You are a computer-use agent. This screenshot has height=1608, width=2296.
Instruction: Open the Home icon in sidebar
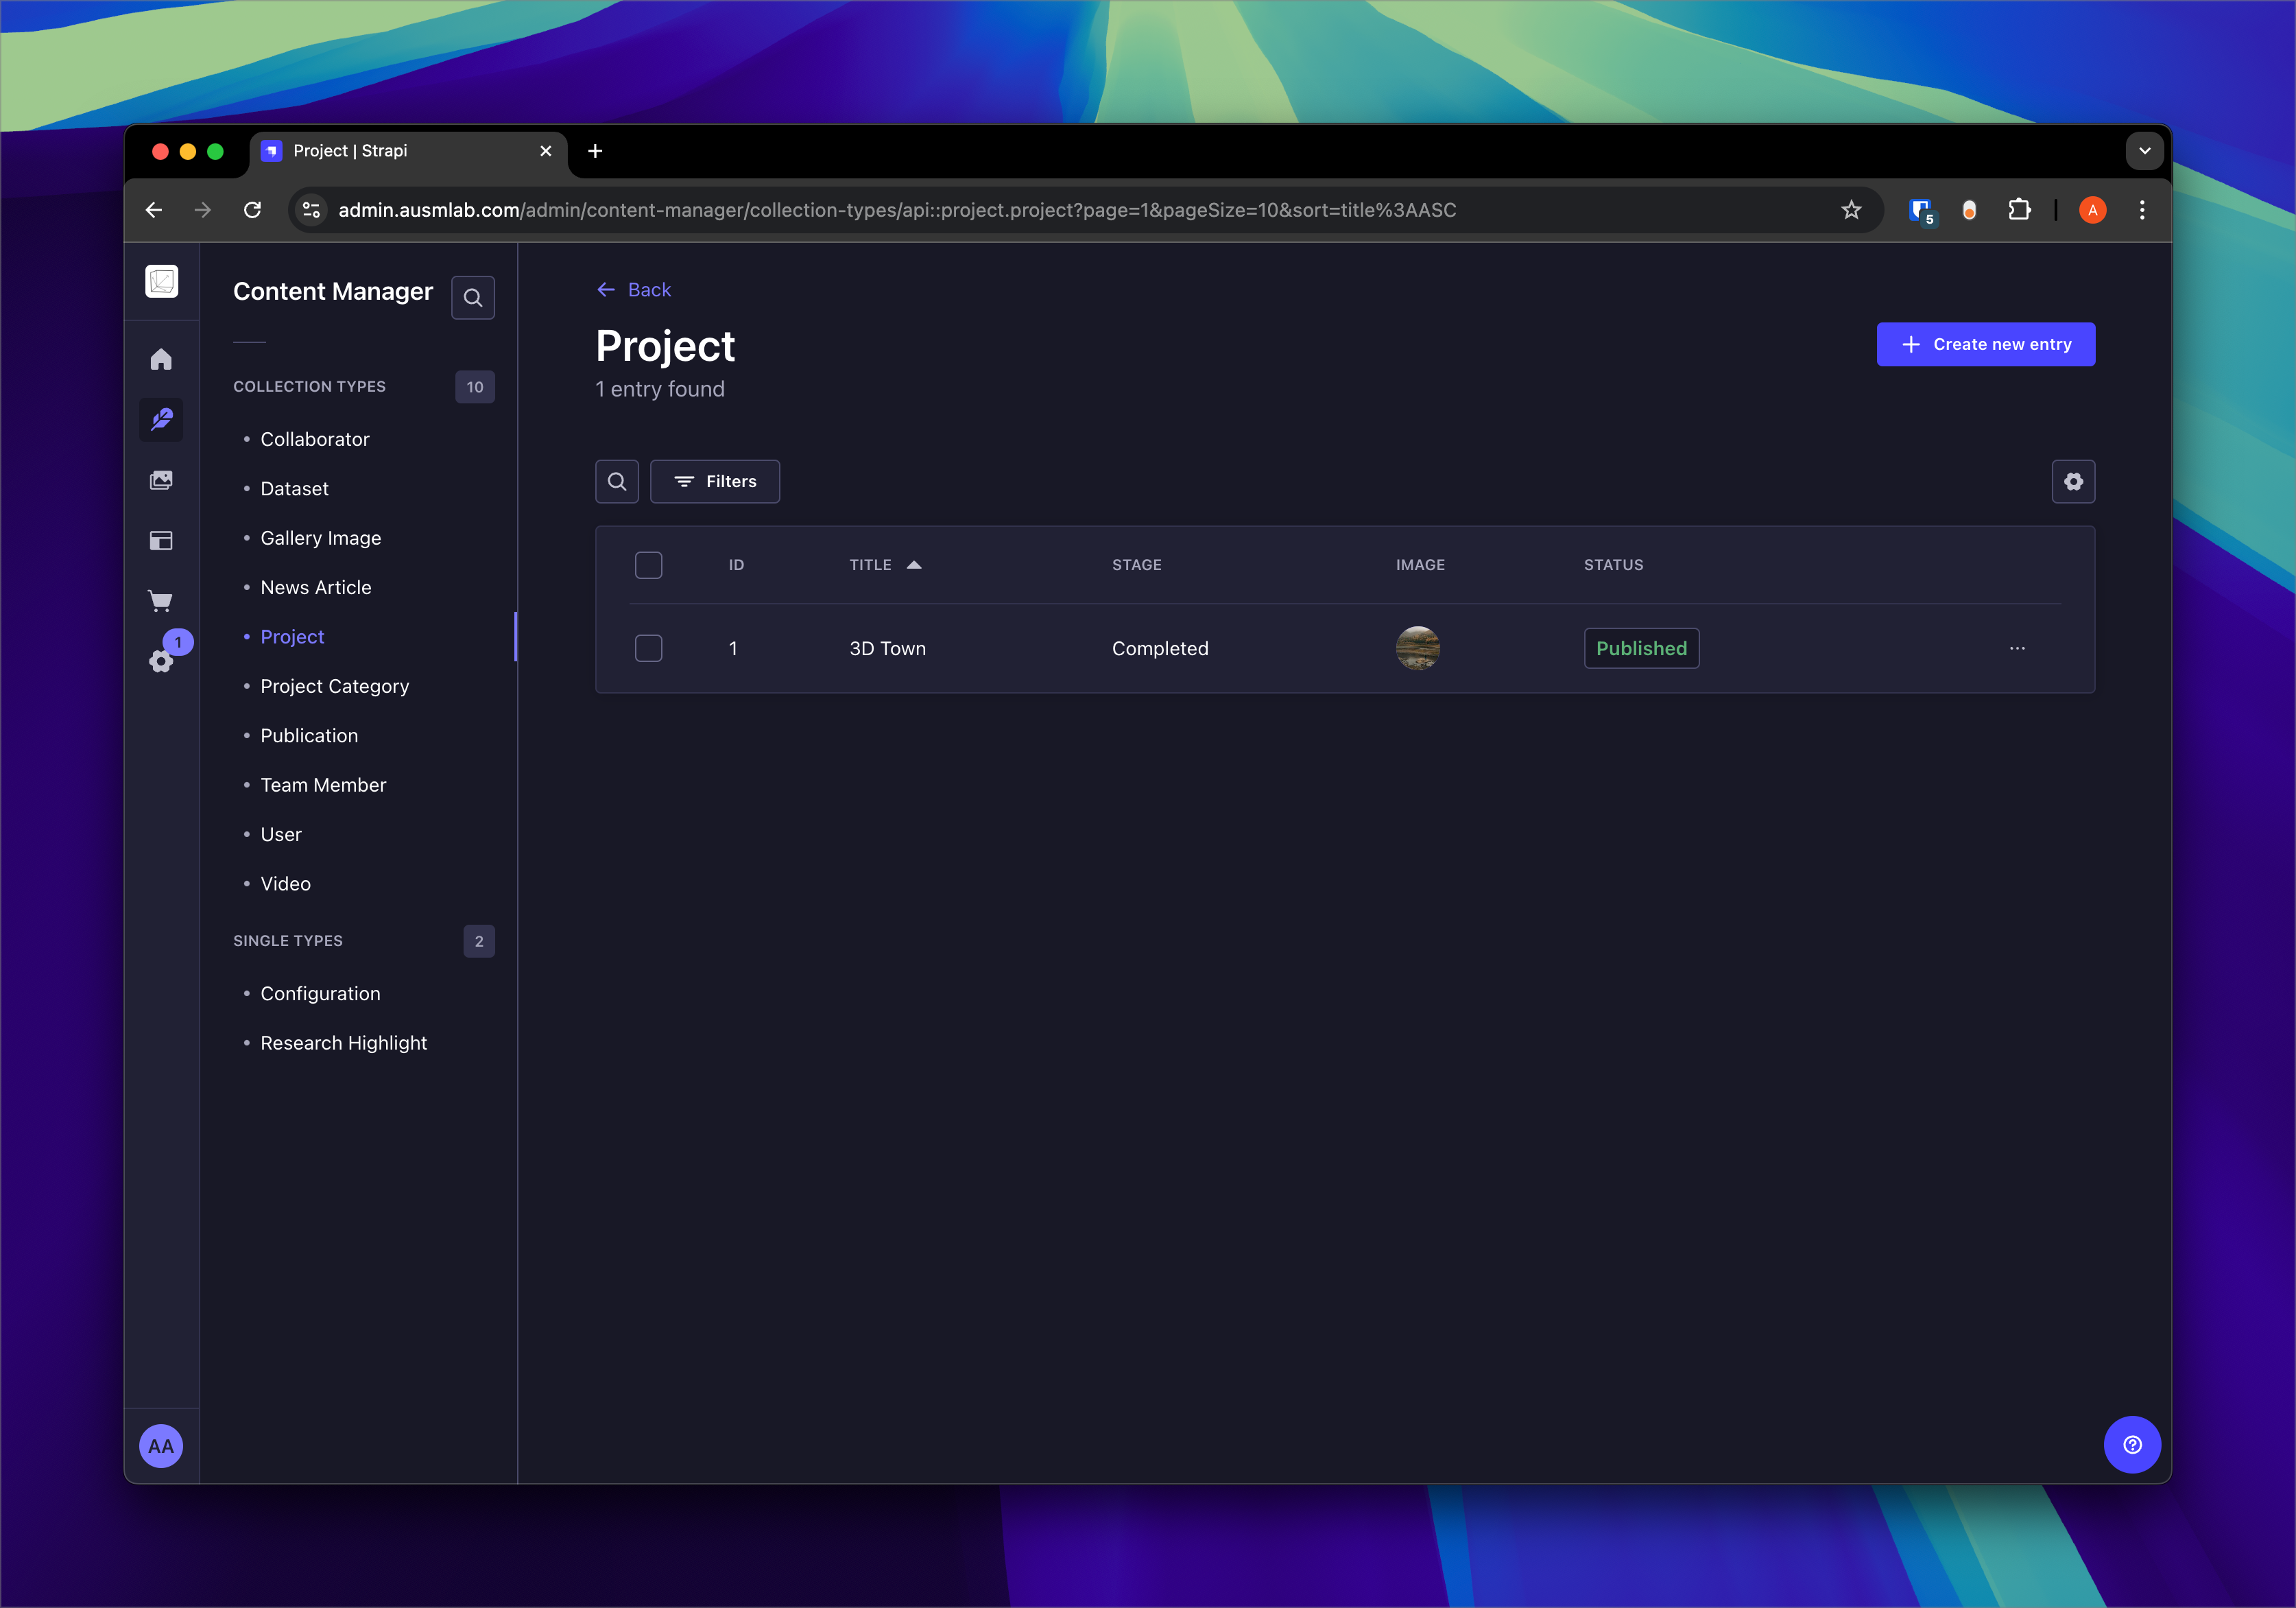tap(161, 359)
